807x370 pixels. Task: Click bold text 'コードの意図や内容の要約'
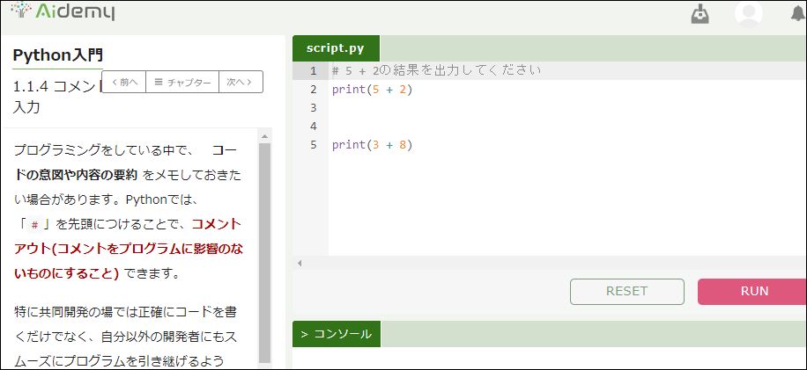[x=126, y=163]
